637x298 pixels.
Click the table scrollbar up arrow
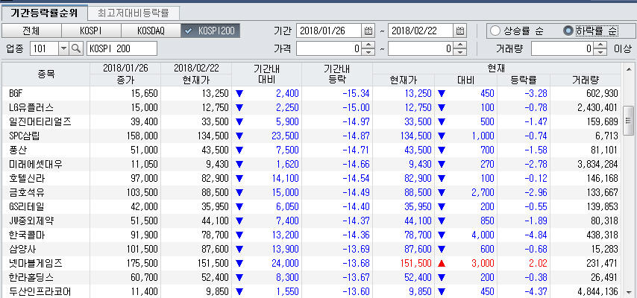[x=629, y=68]
